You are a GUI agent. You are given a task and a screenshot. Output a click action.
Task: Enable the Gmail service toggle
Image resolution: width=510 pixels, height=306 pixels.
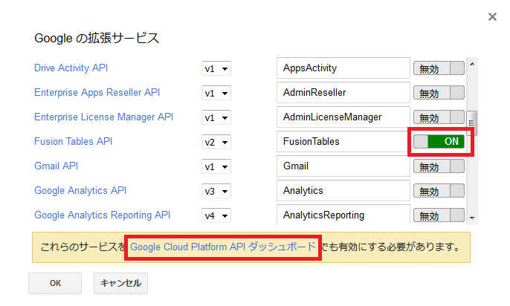pos(439,166)
